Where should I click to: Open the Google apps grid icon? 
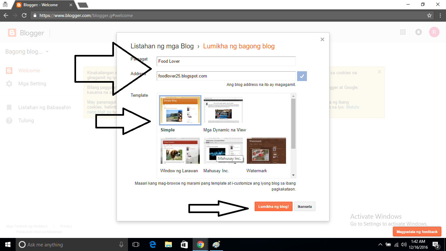403,32
